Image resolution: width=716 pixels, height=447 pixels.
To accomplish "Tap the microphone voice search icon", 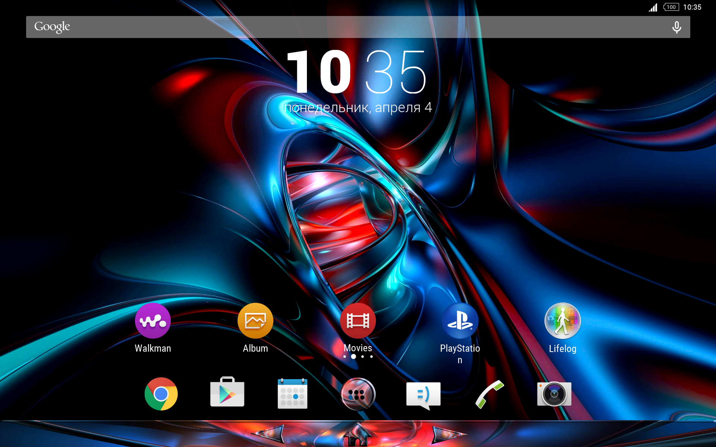I will pos(676,27).
